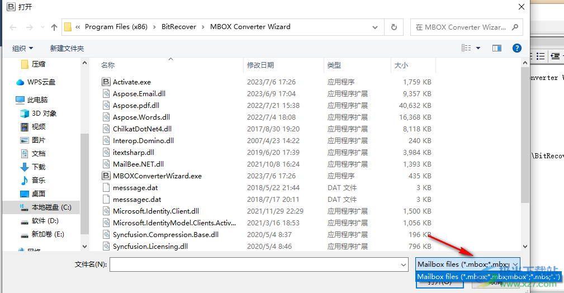Click the 文件名 input field
Viewport: 564px width, 293px height.
click(259, 264)
